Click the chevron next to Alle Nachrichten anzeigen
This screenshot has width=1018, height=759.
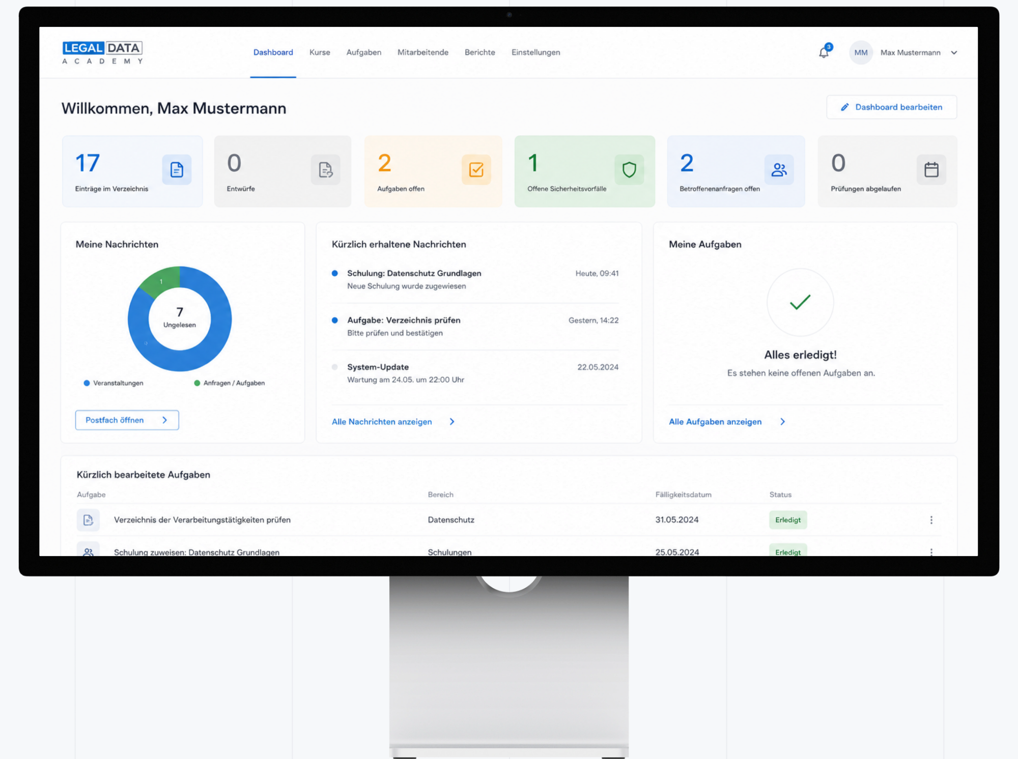pyautogui.click(x=452, y=422)
